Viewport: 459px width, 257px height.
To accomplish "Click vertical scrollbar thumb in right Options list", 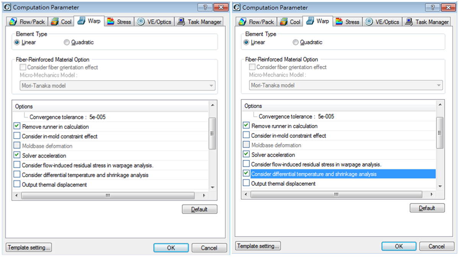I will 440,133.
